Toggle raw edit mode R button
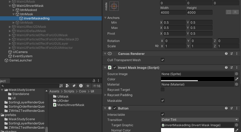This screenshot has width=241, height=132. pos(235,12)
